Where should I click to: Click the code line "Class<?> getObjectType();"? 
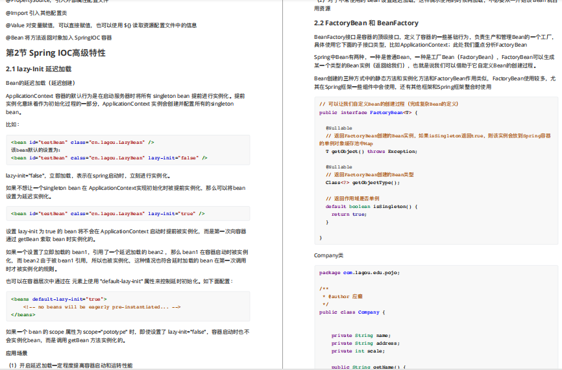pos(363,183)
